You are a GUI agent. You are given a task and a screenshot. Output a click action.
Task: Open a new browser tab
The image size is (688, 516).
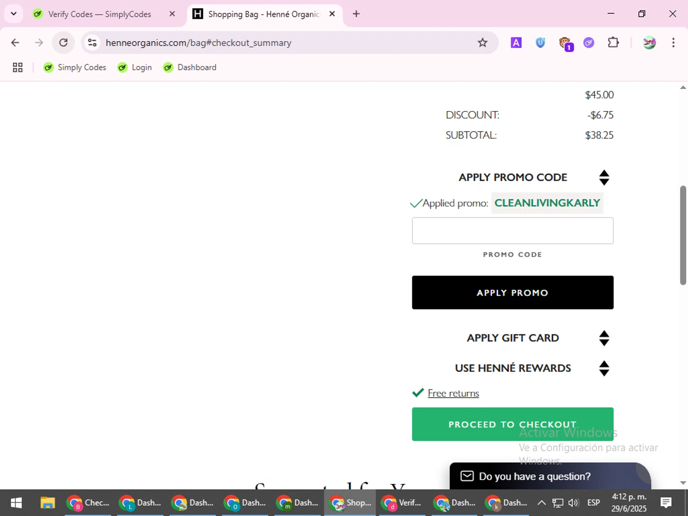(x=356, y=14)
